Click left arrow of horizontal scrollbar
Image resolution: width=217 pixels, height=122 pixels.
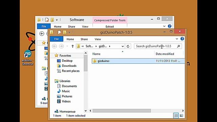[91, 111]
